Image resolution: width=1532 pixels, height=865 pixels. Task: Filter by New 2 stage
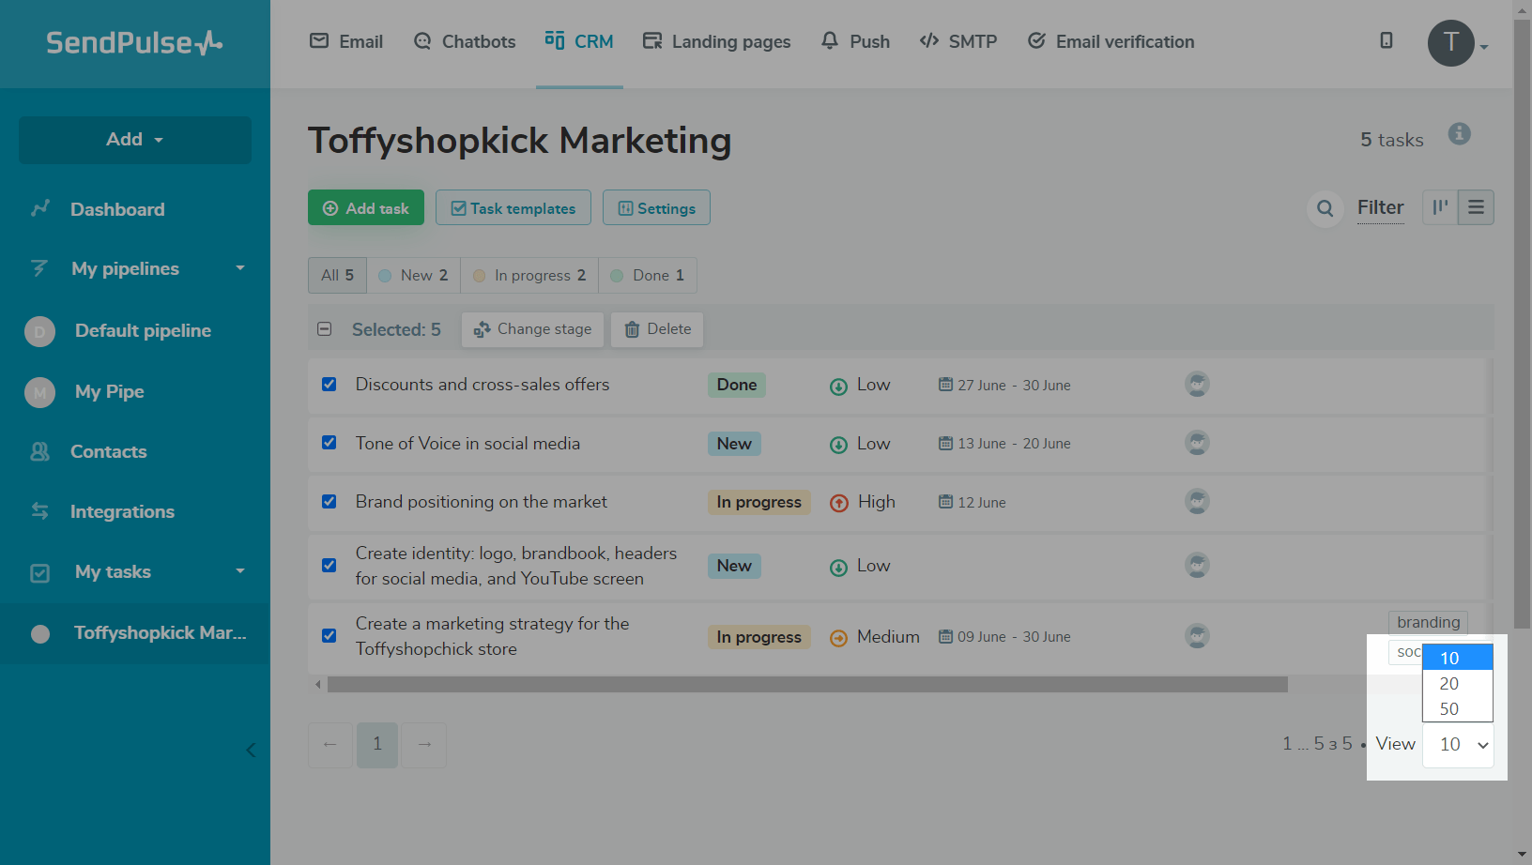click(x=413, y=275)
